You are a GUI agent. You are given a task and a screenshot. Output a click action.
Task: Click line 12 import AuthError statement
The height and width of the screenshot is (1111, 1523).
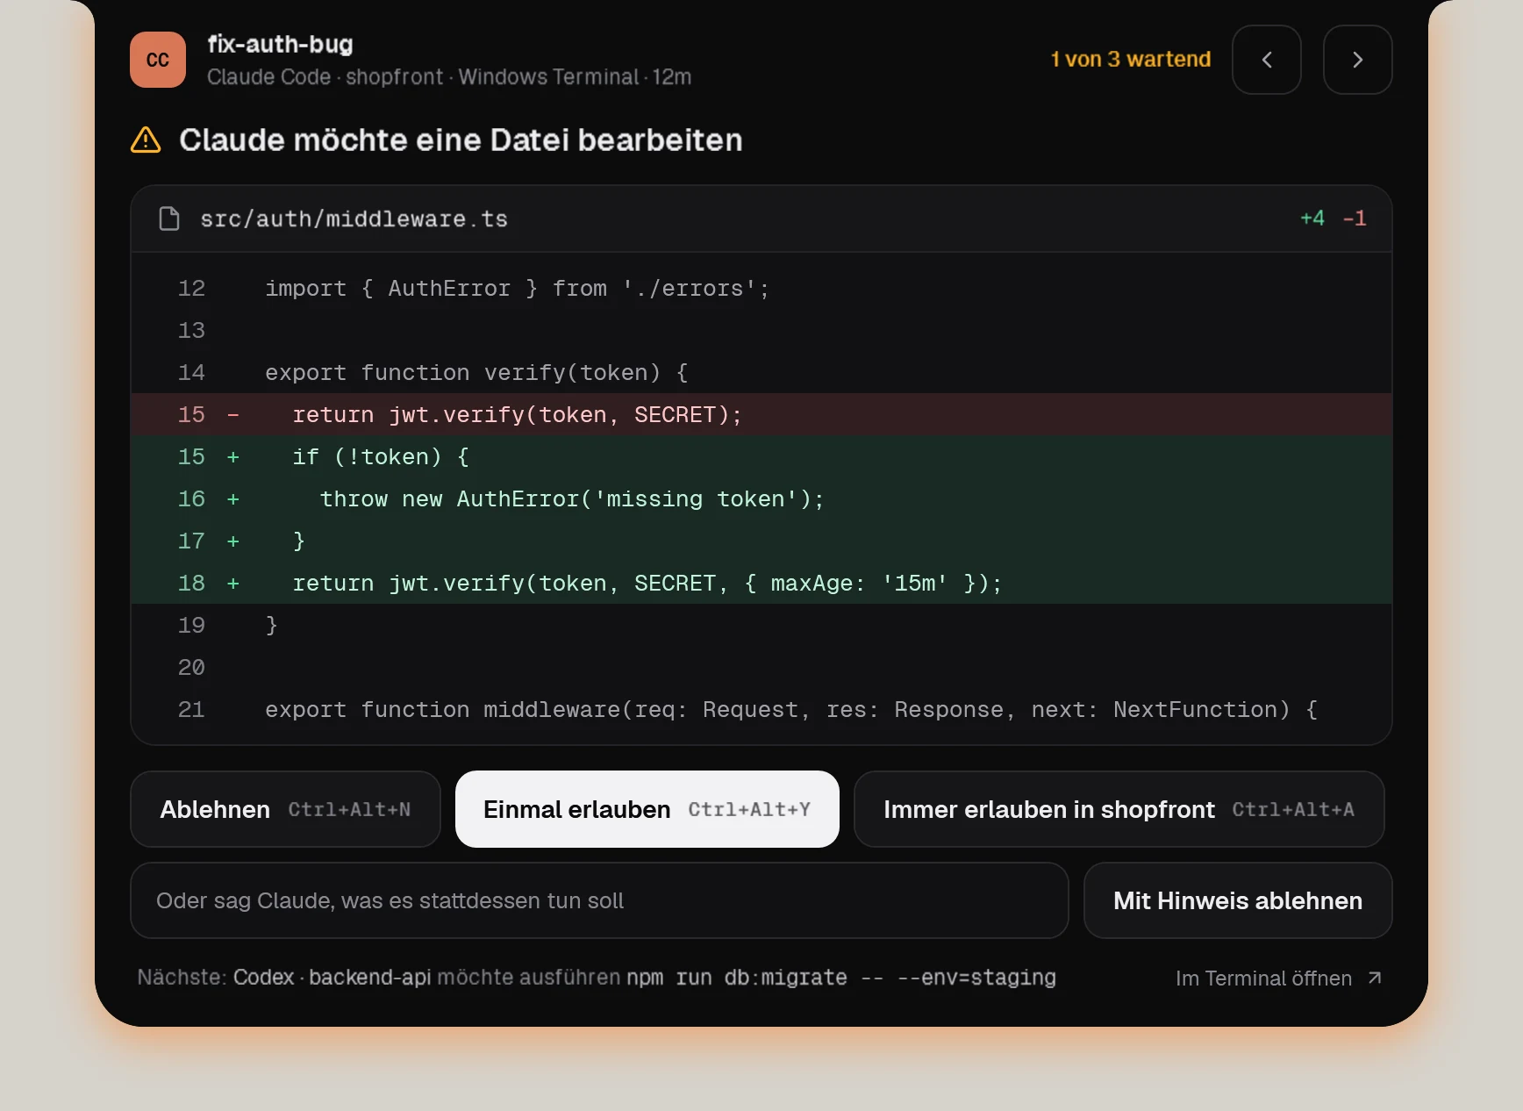761,288
